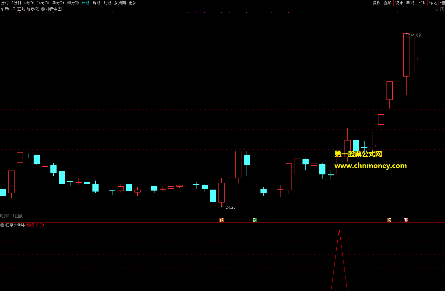
Task: Open the F10 company info button
Action: [422, 3]
